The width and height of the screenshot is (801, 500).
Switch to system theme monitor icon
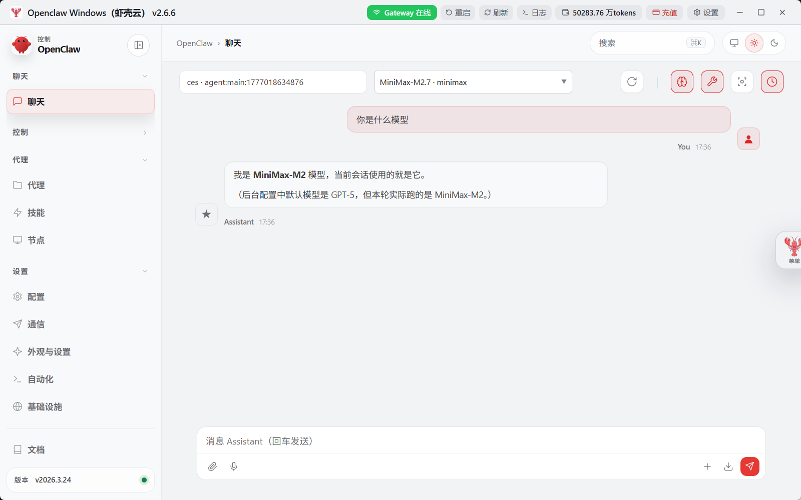pos(734,43)
